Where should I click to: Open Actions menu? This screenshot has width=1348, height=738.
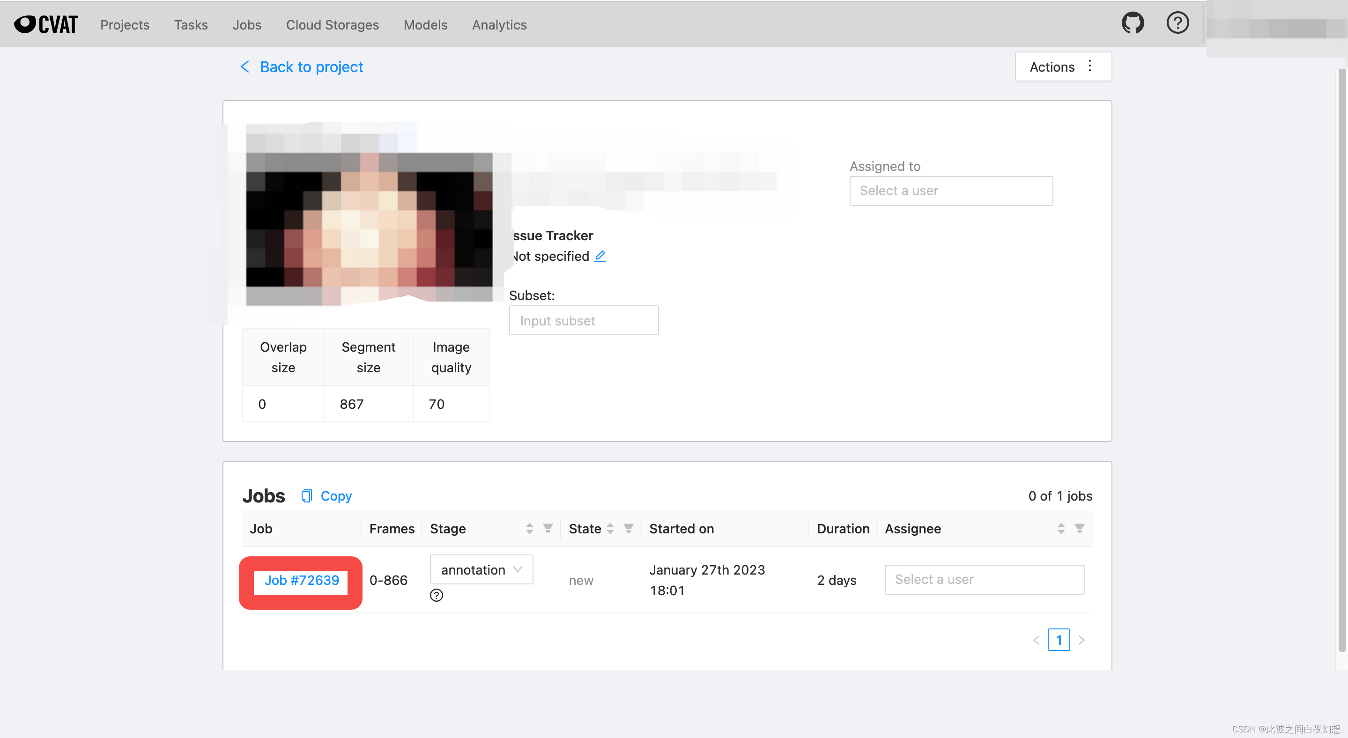[1062, 67]
